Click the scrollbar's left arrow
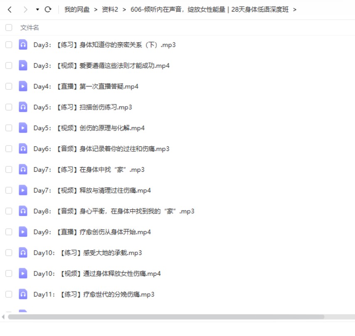This screenshot has width=355, height=336. (3, 317)
